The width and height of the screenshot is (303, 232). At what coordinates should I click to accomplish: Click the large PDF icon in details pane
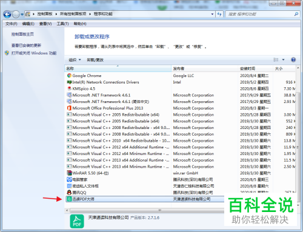click(77, 221)
